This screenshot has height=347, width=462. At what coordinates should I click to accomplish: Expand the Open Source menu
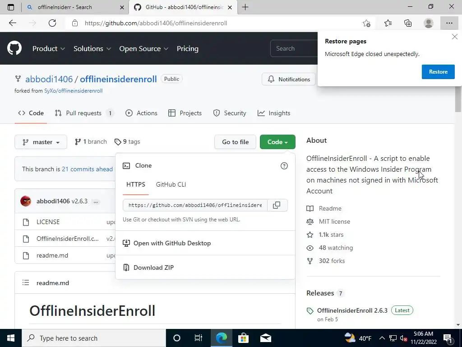click(144, 49)
